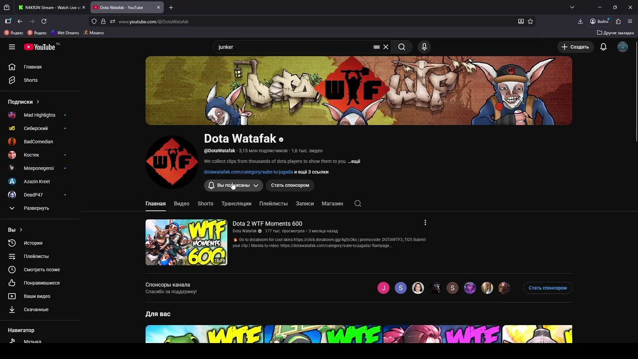Open sponsor avatar with letter J
The image size is (638, 359).
[383, 288]
